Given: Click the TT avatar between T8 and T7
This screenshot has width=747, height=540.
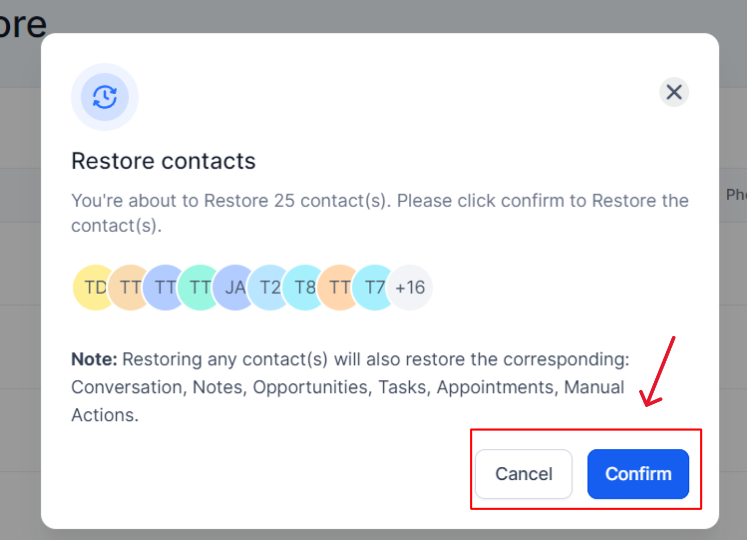Looking at the screenshot, I should coord(339,288).
